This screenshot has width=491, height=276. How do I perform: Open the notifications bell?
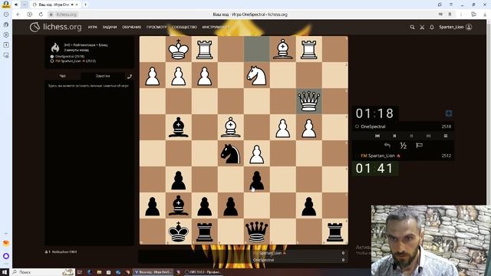[x=432, y=28]
